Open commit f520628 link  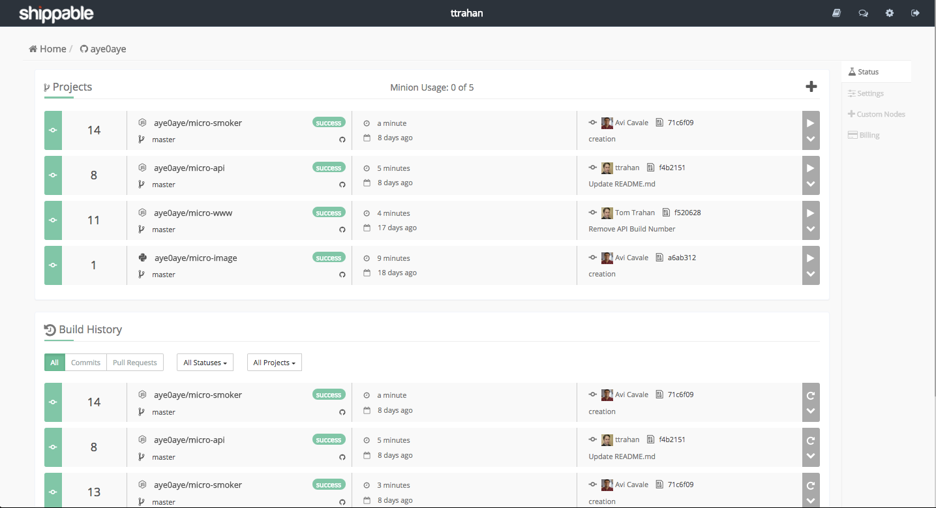(687, 213)
